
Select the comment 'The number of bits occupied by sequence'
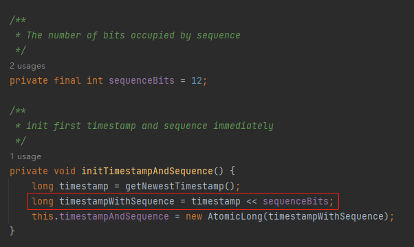click(x=133, y=35)
